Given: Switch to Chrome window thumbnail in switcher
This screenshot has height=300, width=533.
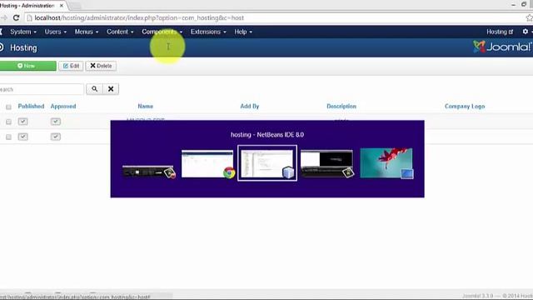Looking at the screenshot, I should [x=207, y=164].
